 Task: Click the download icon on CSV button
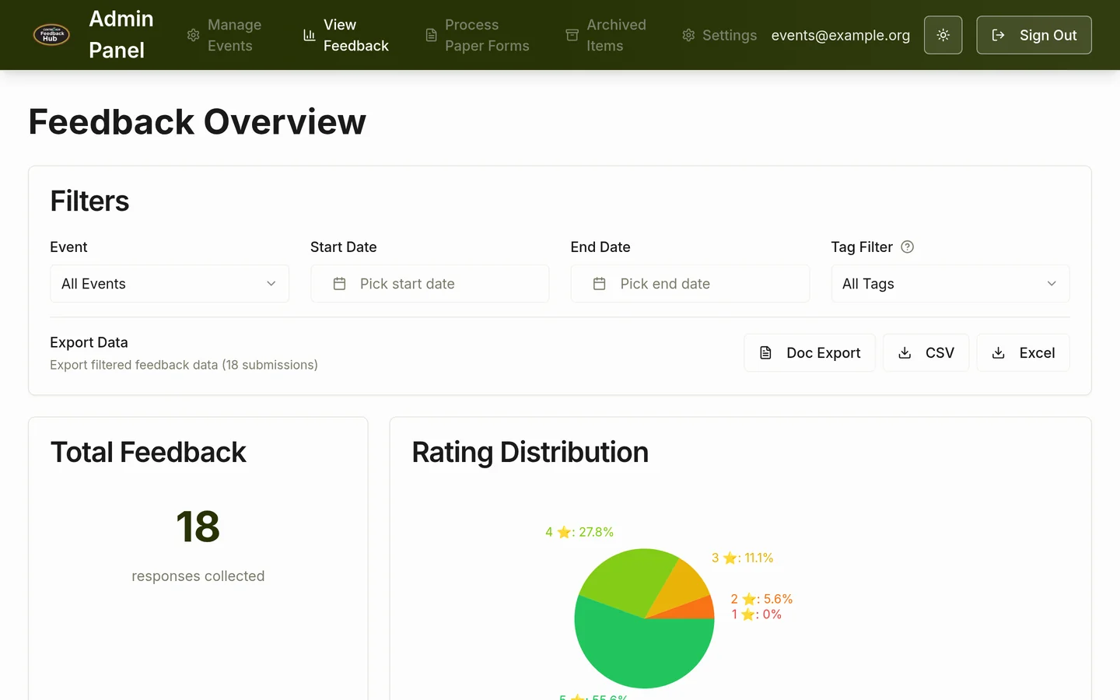coord(905,353)
